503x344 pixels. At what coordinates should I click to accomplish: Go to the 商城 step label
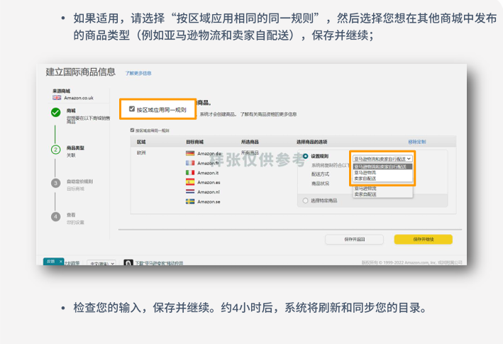click(71, 111)
